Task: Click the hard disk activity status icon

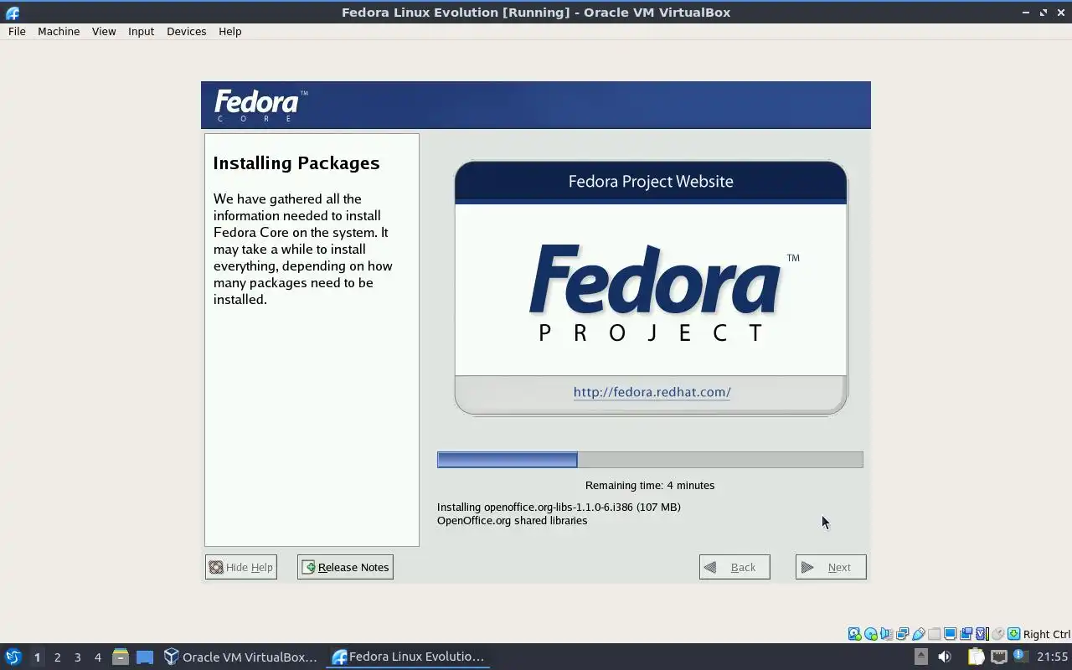Action: point(854,634)
